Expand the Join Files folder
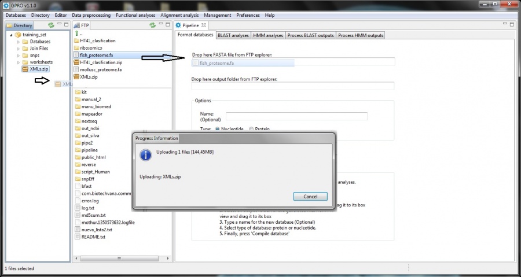521x277 pixels. pyautogui.click(x=19, y=49)
